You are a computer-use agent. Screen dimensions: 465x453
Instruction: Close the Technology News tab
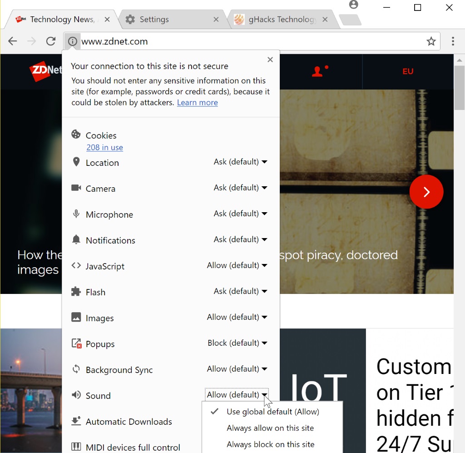[x=107, y=19]
